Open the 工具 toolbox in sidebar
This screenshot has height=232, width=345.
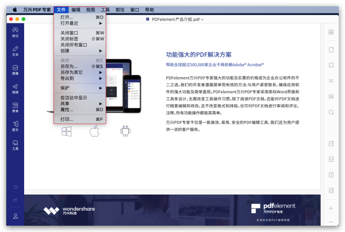(15, 145)
